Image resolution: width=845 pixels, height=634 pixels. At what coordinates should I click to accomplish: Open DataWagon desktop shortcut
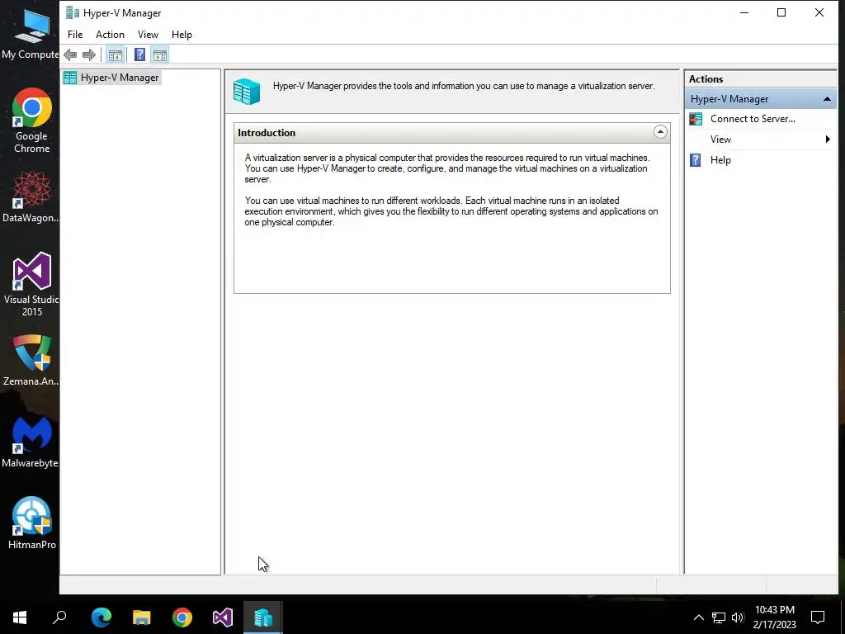31,196
